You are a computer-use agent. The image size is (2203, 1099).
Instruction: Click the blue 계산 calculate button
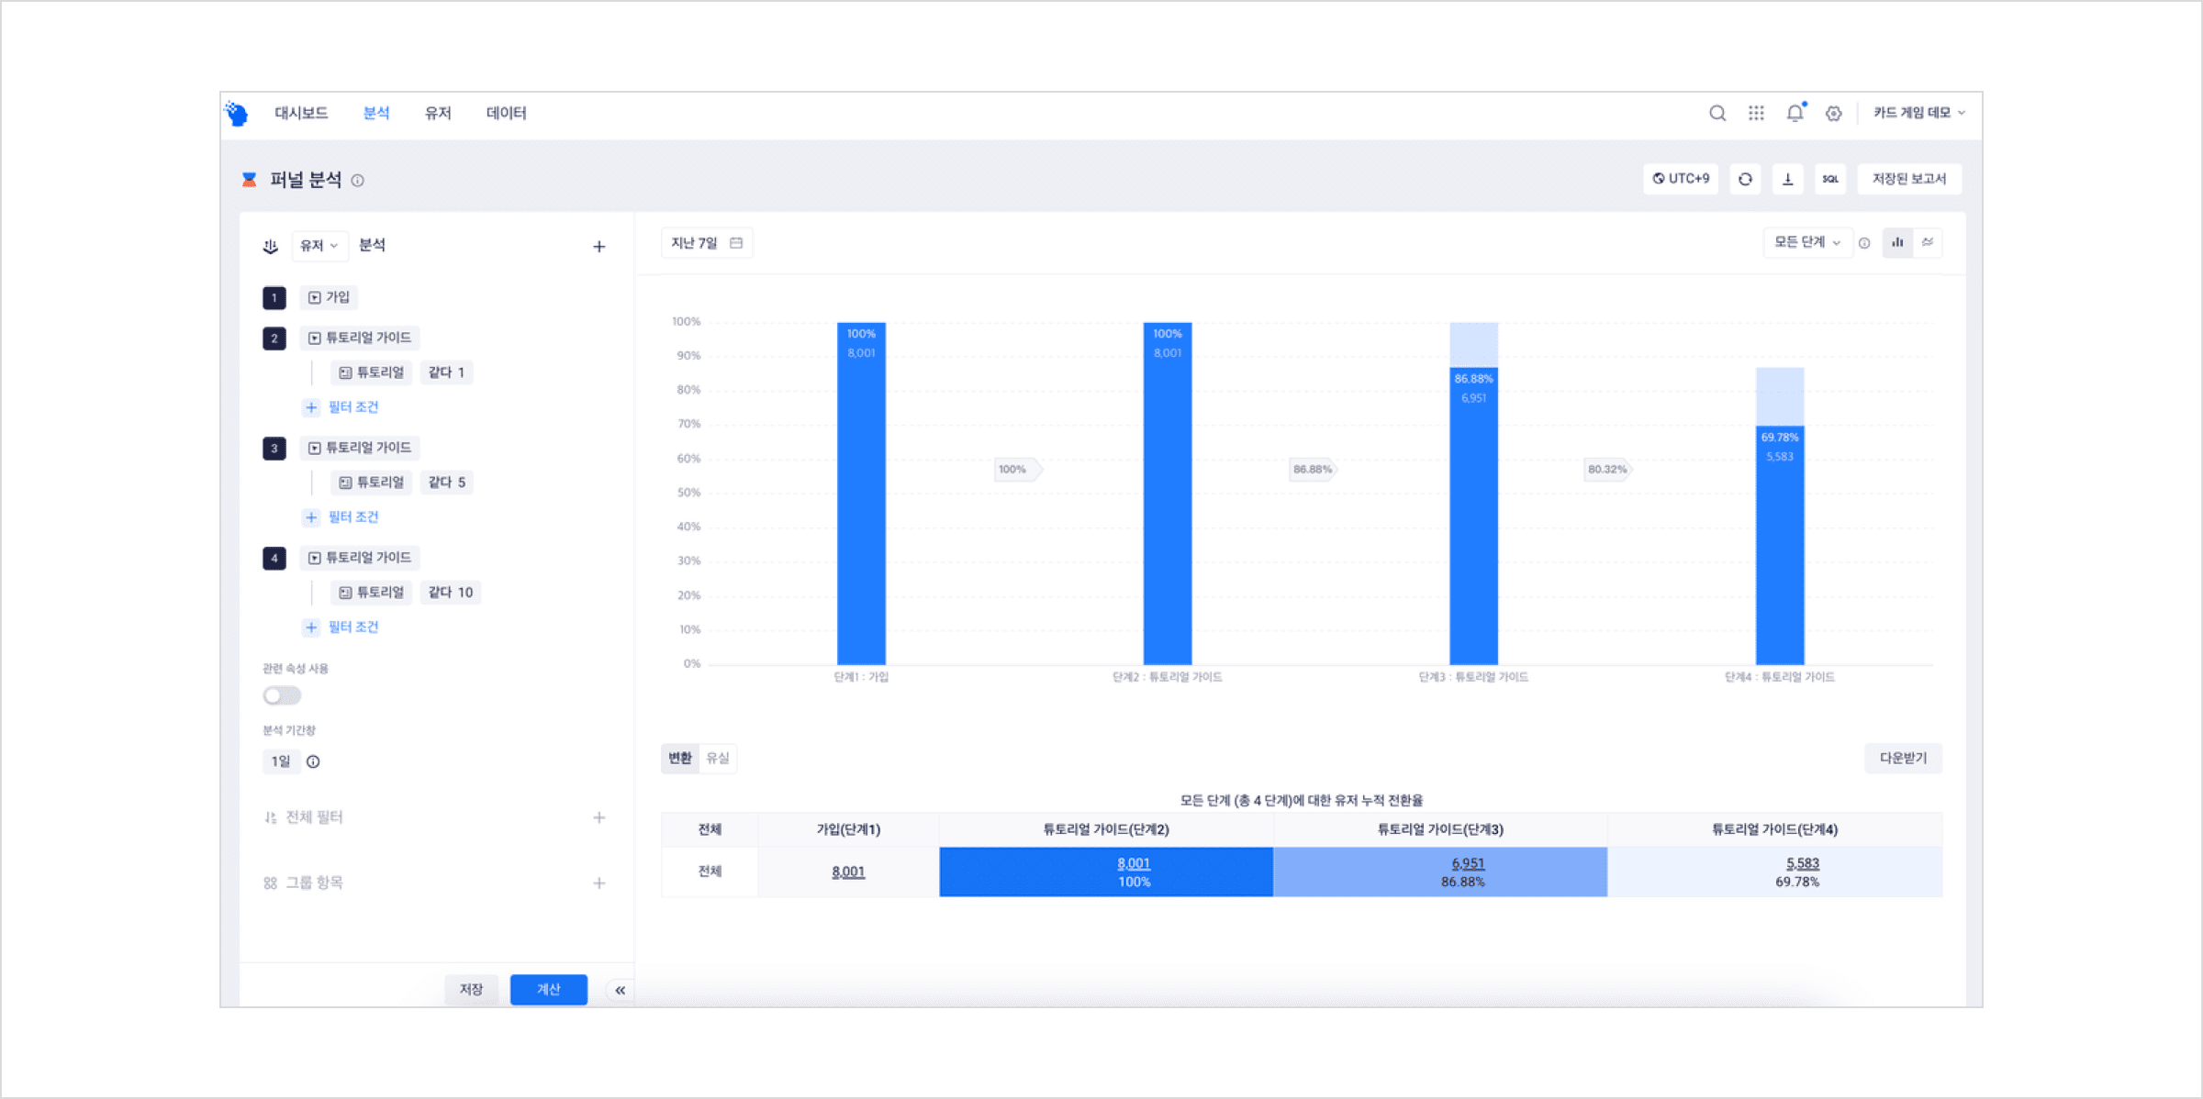(x=548, y=989)
